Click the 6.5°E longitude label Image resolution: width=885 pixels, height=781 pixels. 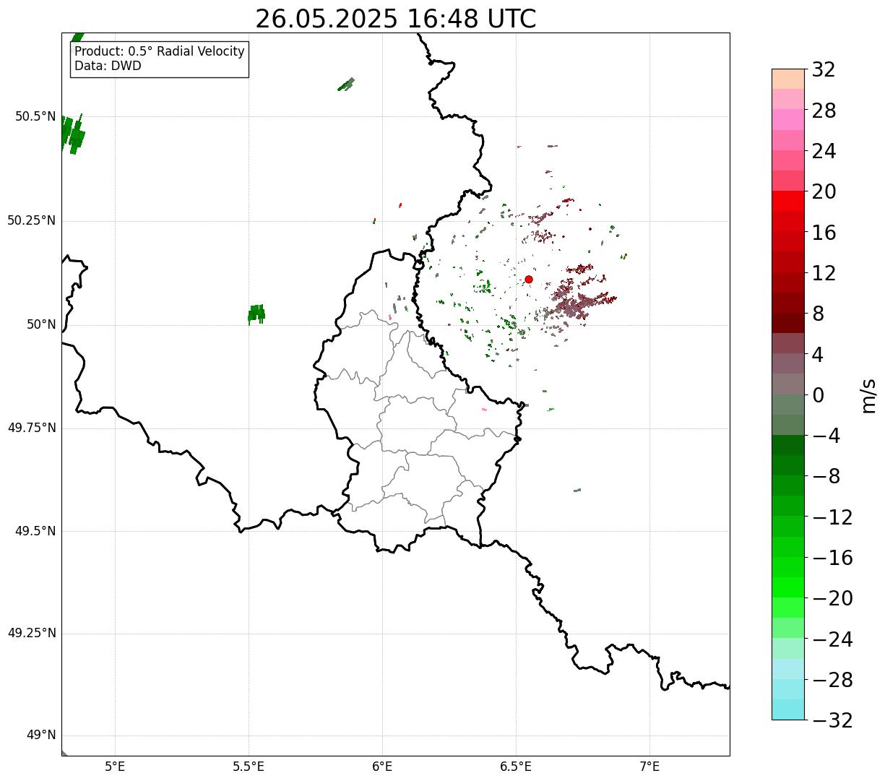516,767
